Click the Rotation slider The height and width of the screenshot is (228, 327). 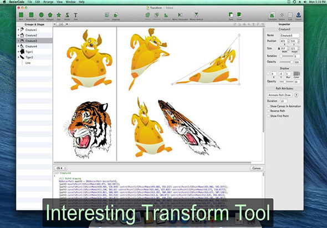(287, 56)
